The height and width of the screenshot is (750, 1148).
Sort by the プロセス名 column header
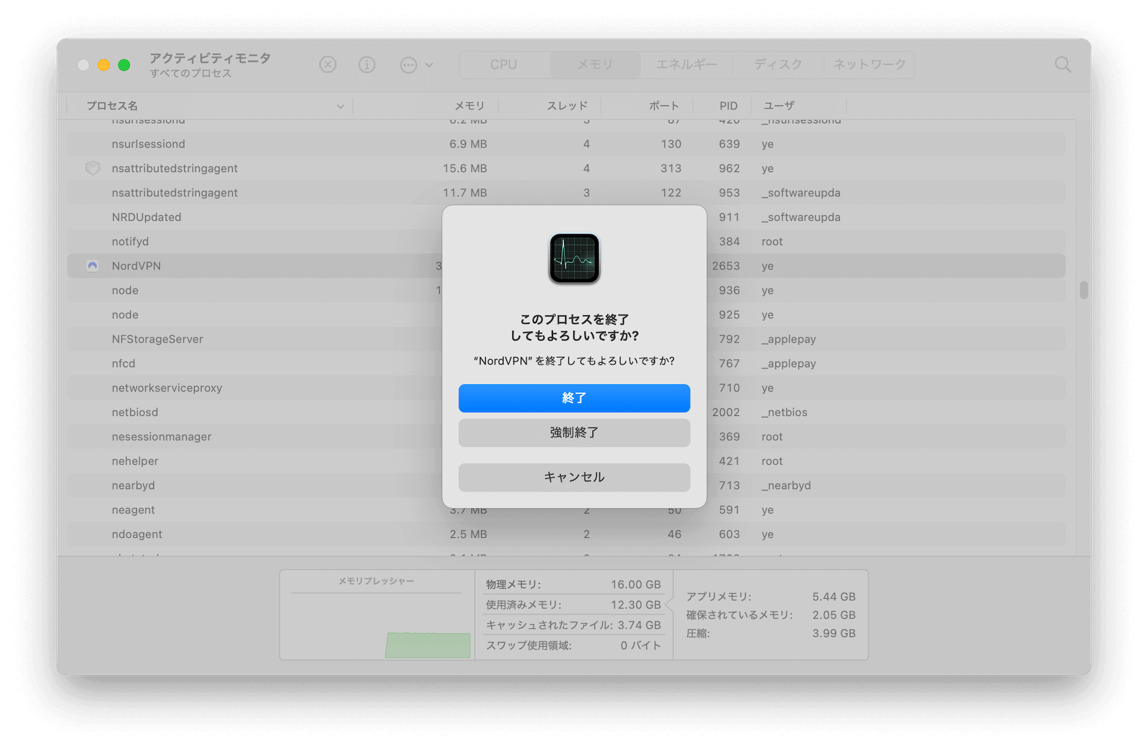[x=210, y=106]
